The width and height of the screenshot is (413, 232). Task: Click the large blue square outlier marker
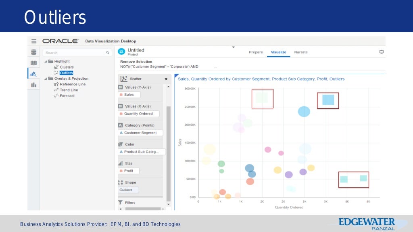pyautogui.click(x=328, y=100)
